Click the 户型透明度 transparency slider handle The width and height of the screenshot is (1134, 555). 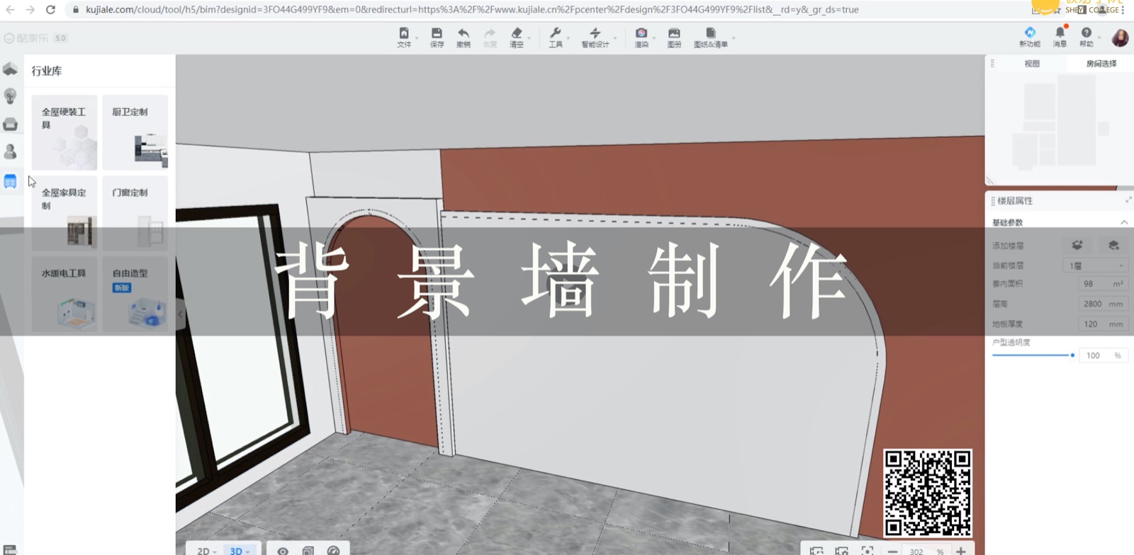click(x=1072, y=355)
